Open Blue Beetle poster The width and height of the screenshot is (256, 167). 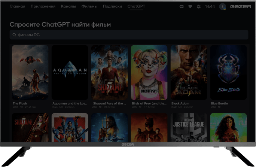tap(228, 72)
